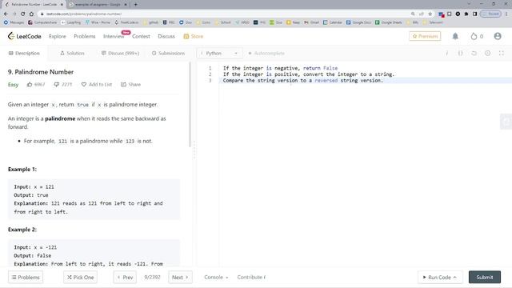Viewport: 512px width, 288px height.
Task: Open Google Sheets bookmark
Action: (388, 22)
